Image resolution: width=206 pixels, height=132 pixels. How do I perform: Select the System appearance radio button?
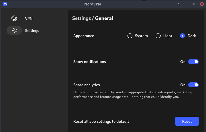pyautogui.click(x=130, y=36)
